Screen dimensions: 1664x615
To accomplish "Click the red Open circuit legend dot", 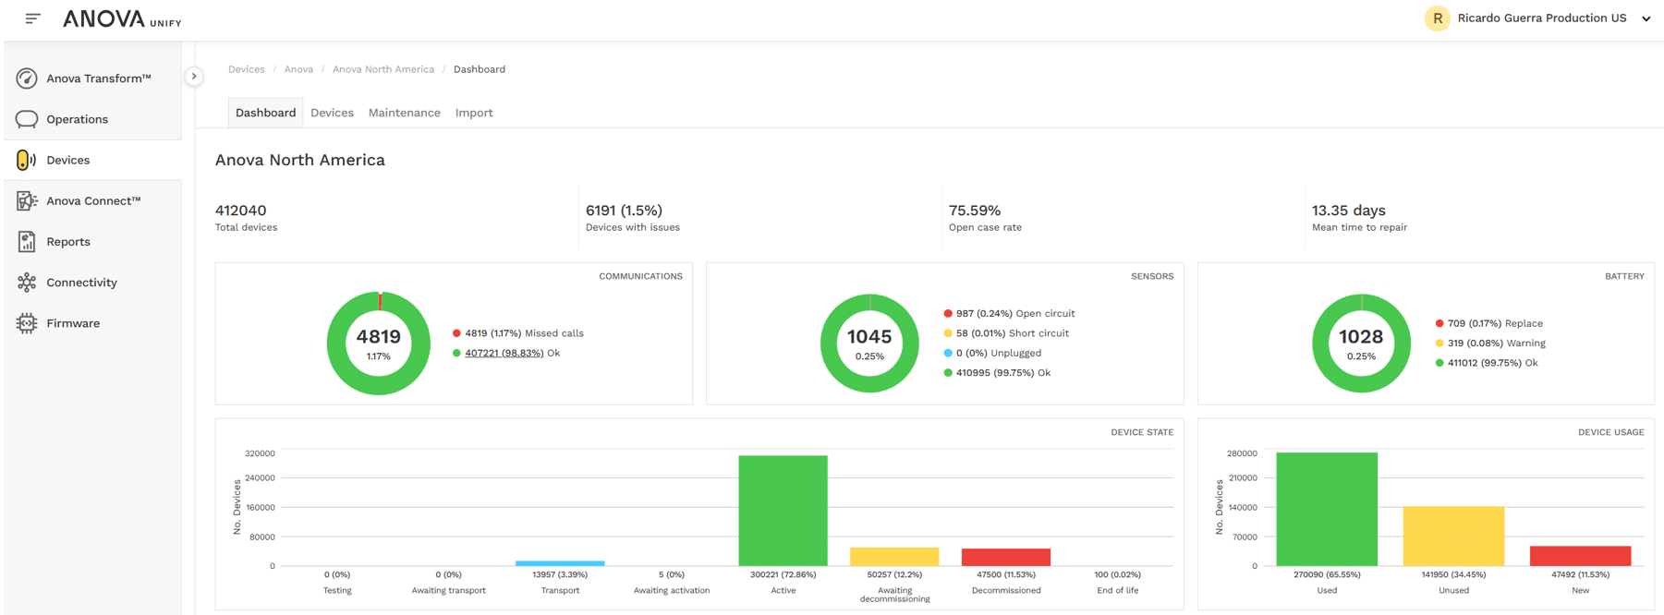I will click(948, 314).
